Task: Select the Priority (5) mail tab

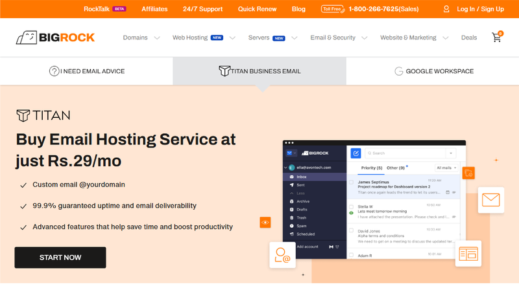Action: click(x=372, y=168)
